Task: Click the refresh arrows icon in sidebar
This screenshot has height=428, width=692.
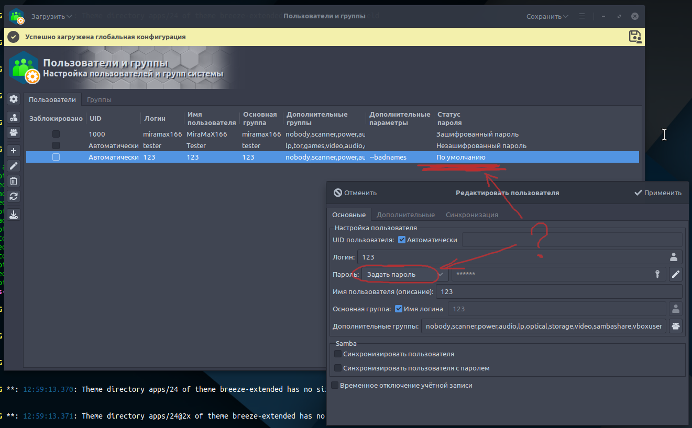Action: pos(14,196)
